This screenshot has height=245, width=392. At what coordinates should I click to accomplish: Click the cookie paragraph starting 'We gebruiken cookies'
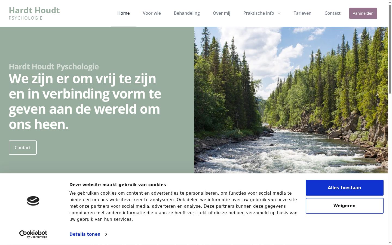pyautogui.click(x=183, y=206)
